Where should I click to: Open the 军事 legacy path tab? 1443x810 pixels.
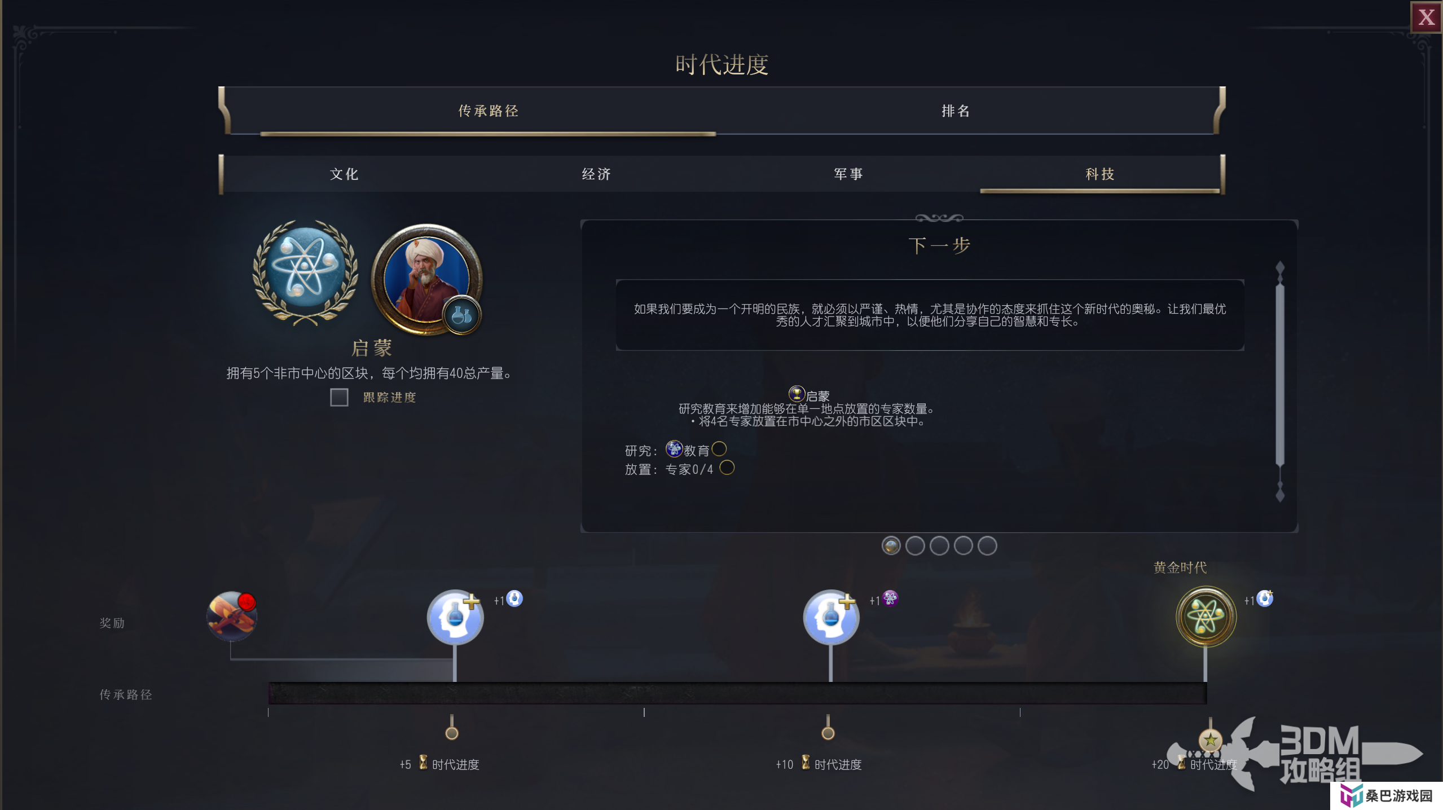848,174
